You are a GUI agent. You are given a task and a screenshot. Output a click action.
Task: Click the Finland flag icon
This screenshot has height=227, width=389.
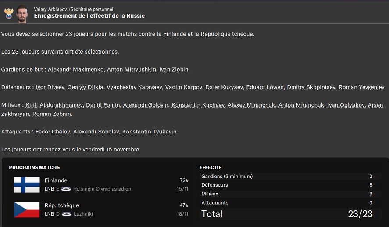pyautogui.click(x=27, y=184)
